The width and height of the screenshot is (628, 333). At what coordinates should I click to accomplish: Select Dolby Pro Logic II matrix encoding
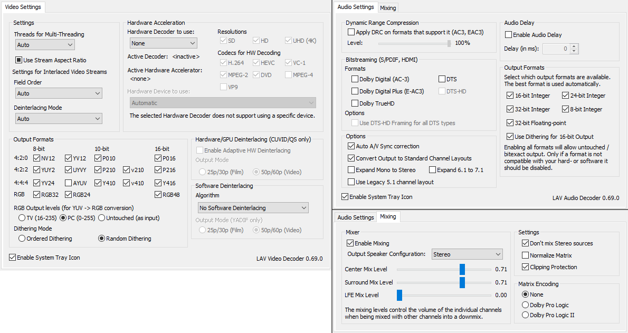[x=525, y=315]
